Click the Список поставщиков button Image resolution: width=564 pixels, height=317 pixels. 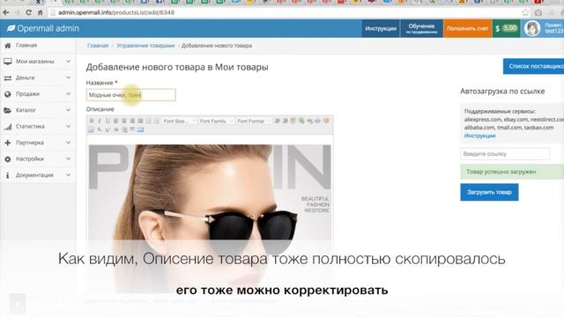click(533, 66)
